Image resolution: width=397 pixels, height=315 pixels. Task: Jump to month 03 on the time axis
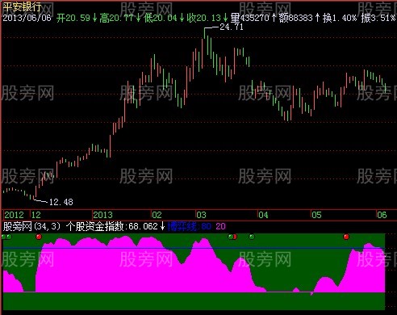click(x=201, y=215)
